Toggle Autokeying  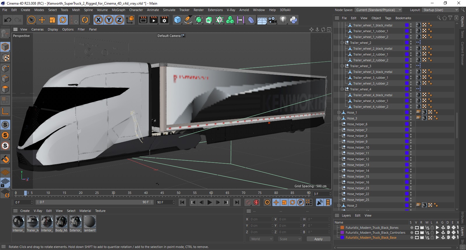click(256, 202)
